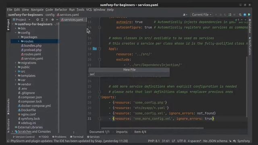Click the imports: breadcrumb below the editor
The width and height of the screenshot is (258, 145).
[122, 132]
